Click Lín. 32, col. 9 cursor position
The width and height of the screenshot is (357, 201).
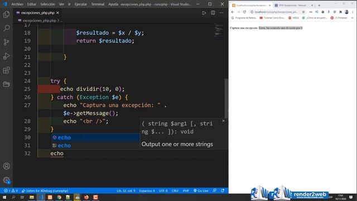(x=126, y=191)
